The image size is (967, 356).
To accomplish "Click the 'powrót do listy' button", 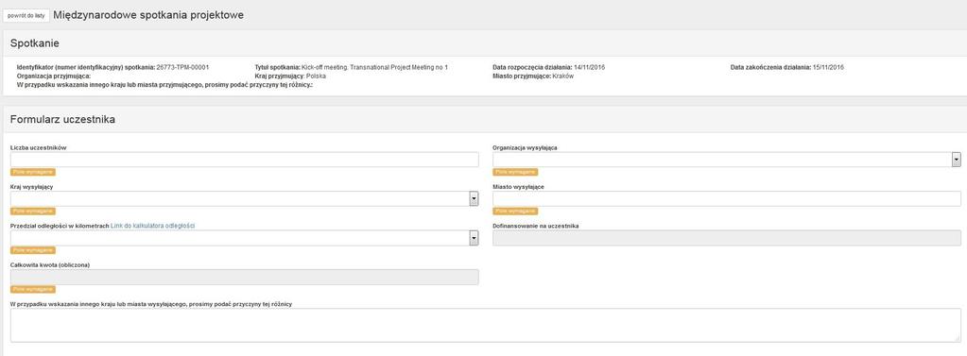I will 26,15.
